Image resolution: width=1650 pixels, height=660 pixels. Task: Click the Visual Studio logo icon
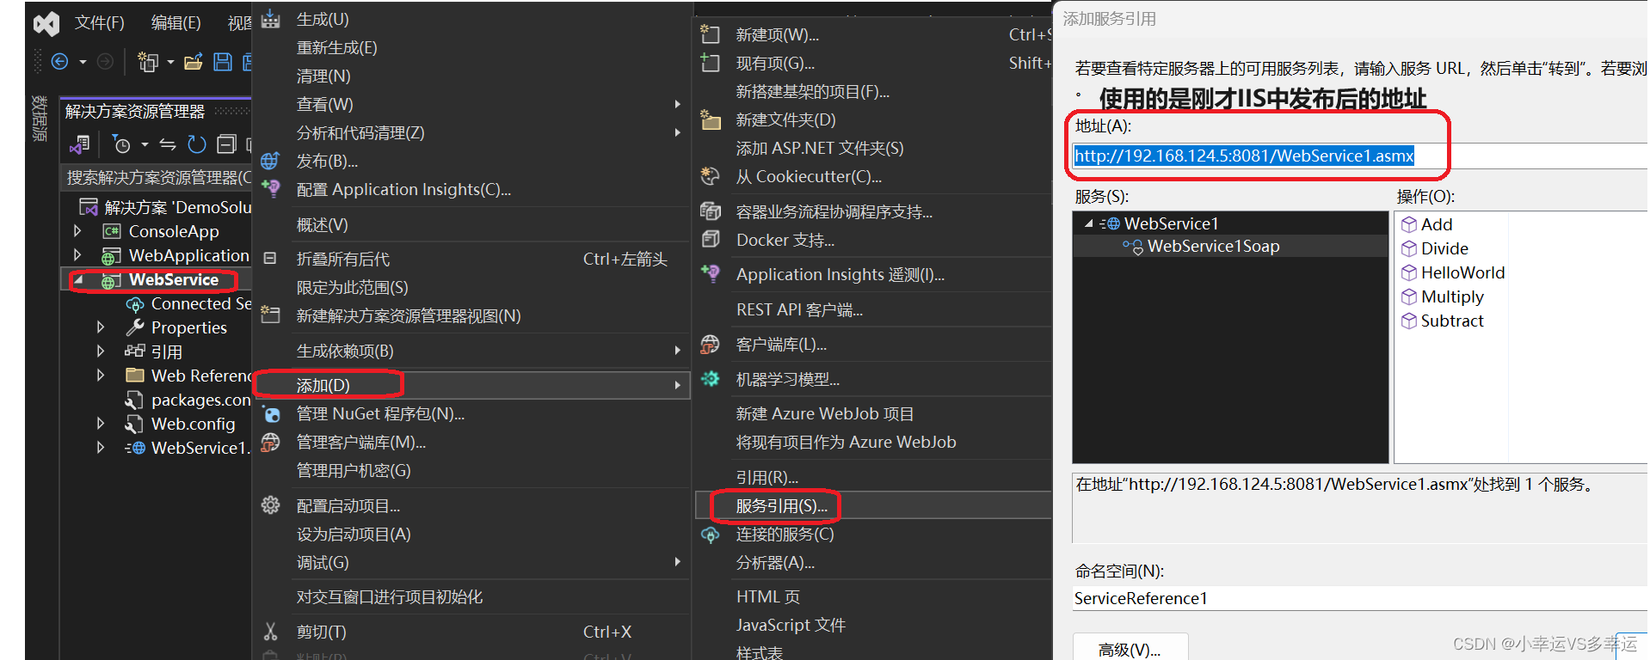pos(46,23)
